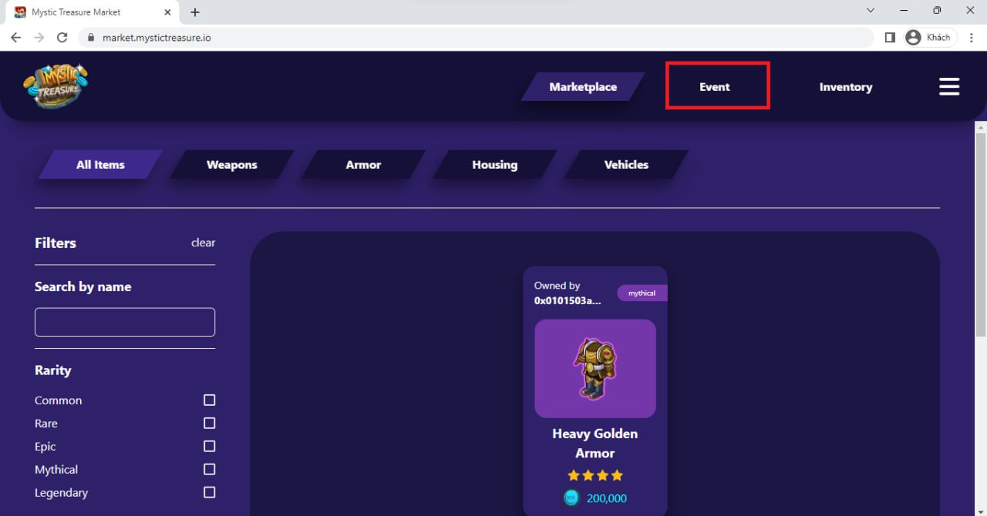Select the Vehicles category
Screen dimensions: 987x516
pos(626,164)
